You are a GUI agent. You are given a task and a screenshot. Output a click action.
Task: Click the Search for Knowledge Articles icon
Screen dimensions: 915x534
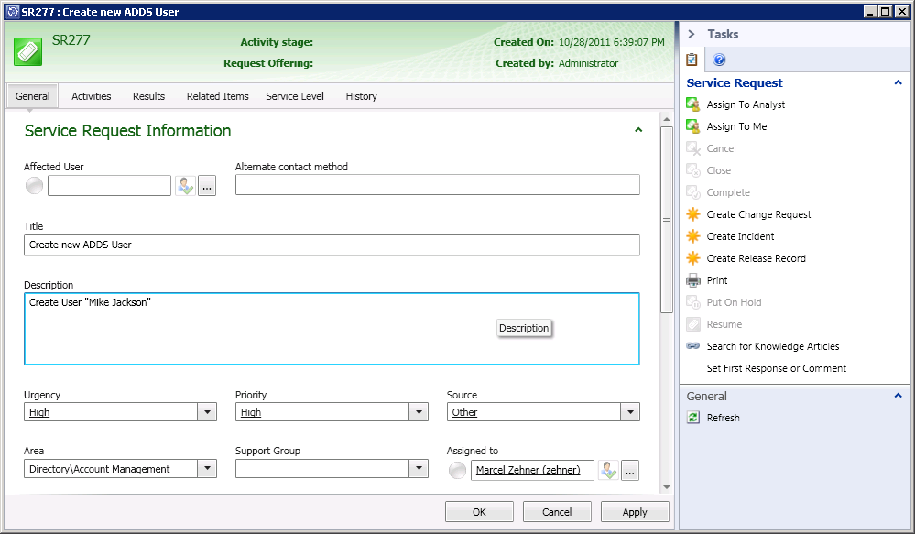tap(693, 346)
